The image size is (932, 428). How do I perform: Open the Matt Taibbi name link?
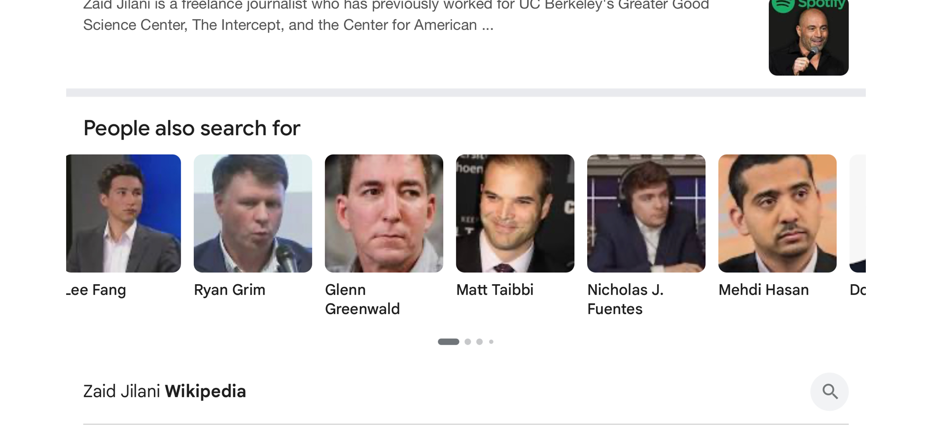pyautogui.click(x=494, y=290)
